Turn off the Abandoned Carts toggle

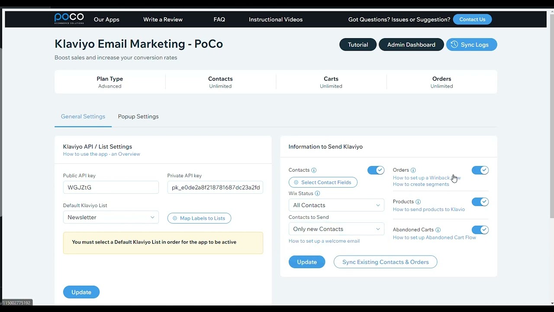point(480,230)
